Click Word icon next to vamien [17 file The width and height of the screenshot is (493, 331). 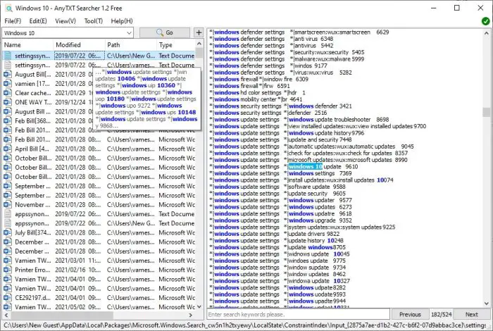8,84
